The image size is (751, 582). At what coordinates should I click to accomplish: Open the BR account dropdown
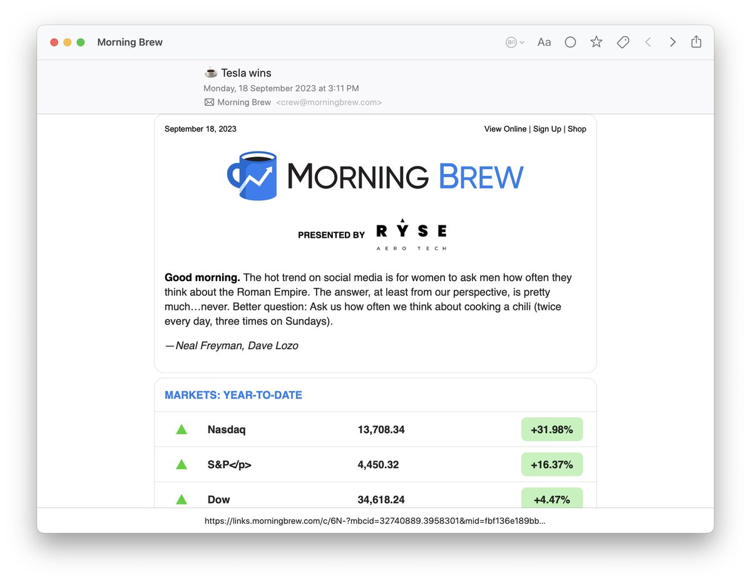click(x=514, y=42)
